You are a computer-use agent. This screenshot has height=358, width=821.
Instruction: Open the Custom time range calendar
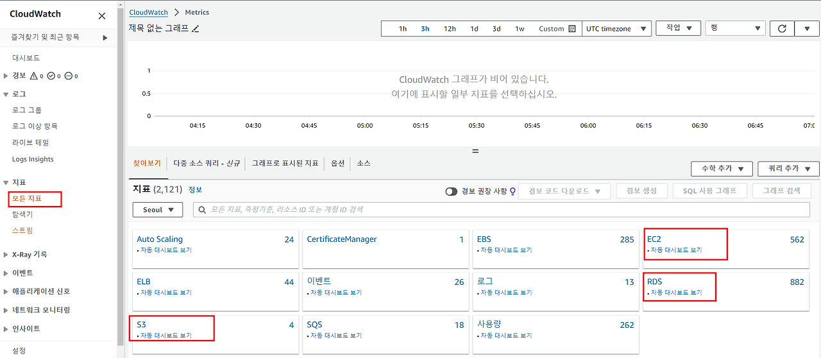557,29
